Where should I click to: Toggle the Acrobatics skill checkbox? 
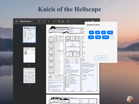tap(55, 53)
